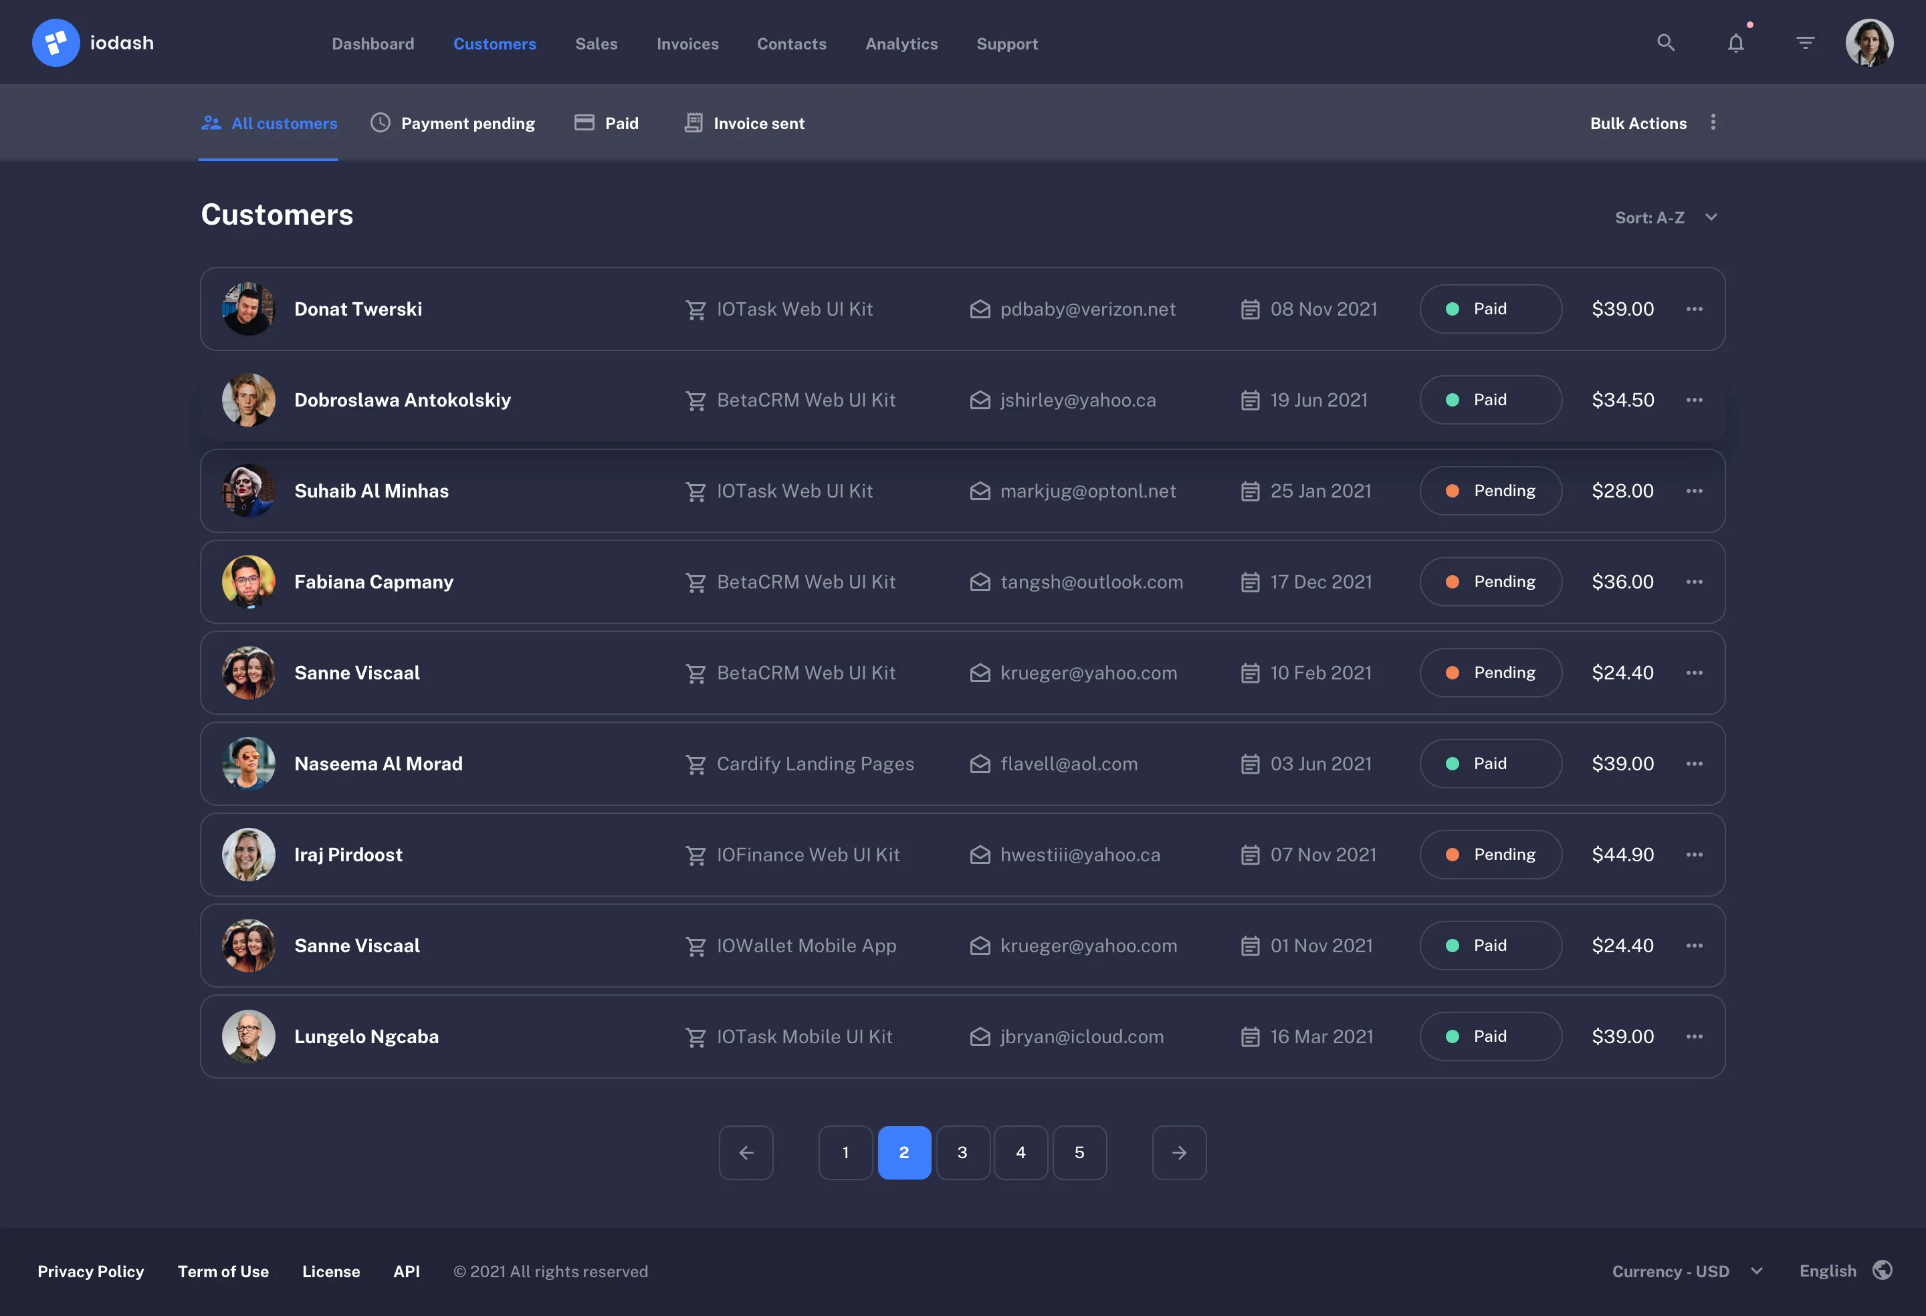The width and height of the screenshot is (1926, 1316).
Task: Click the iodash logo icon
Action: [56, 42]
